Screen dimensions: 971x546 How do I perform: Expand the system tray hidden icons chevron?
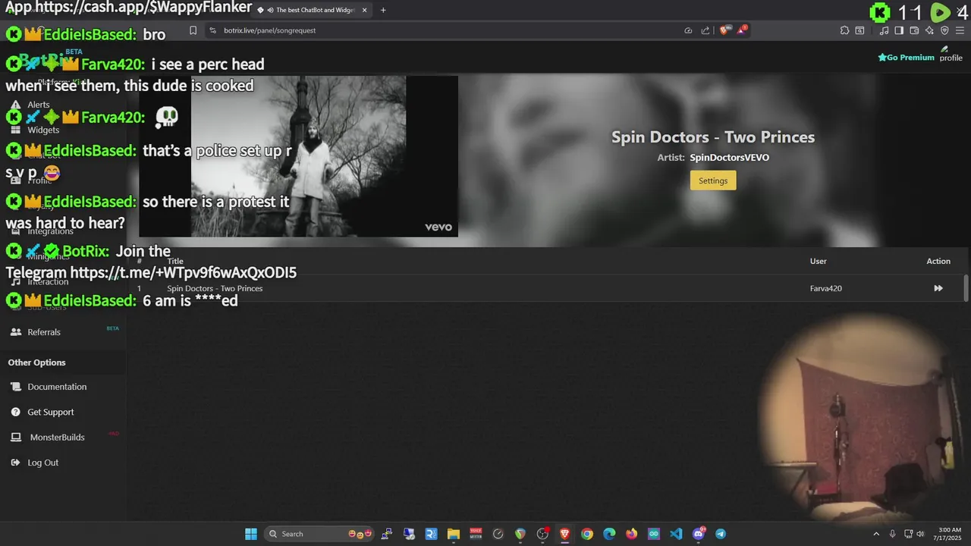[x=876, y=534]
